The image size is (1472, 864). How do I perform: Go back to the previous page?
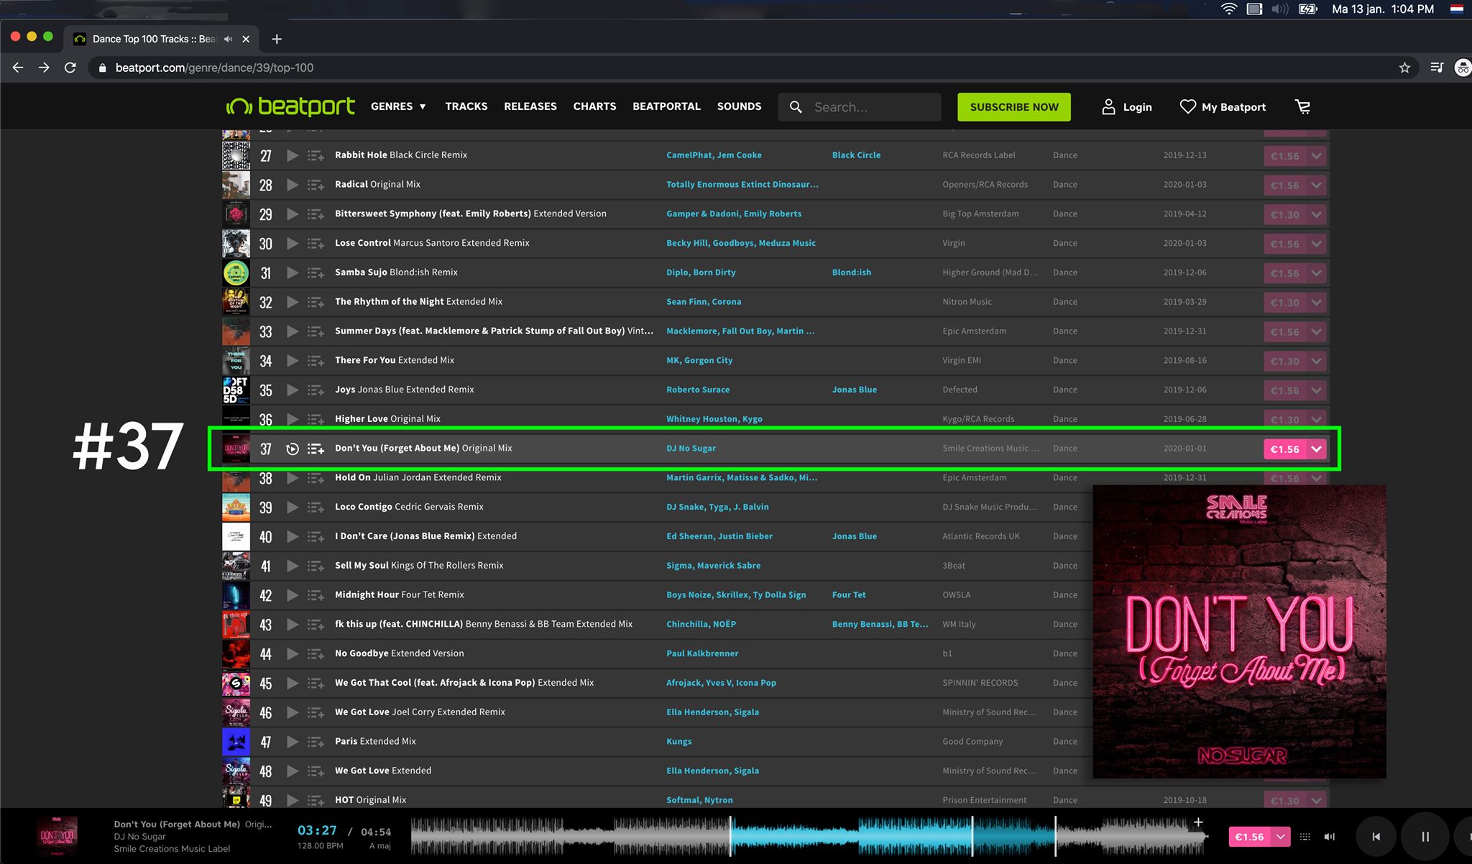(x=18, y=68)
